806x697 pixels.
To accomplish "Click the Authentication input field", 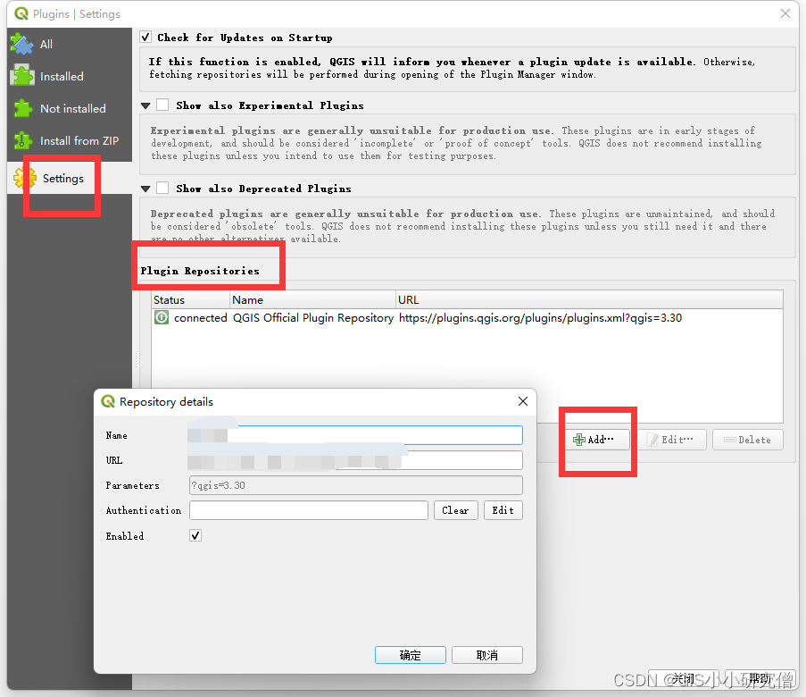I will pos(309,510).
